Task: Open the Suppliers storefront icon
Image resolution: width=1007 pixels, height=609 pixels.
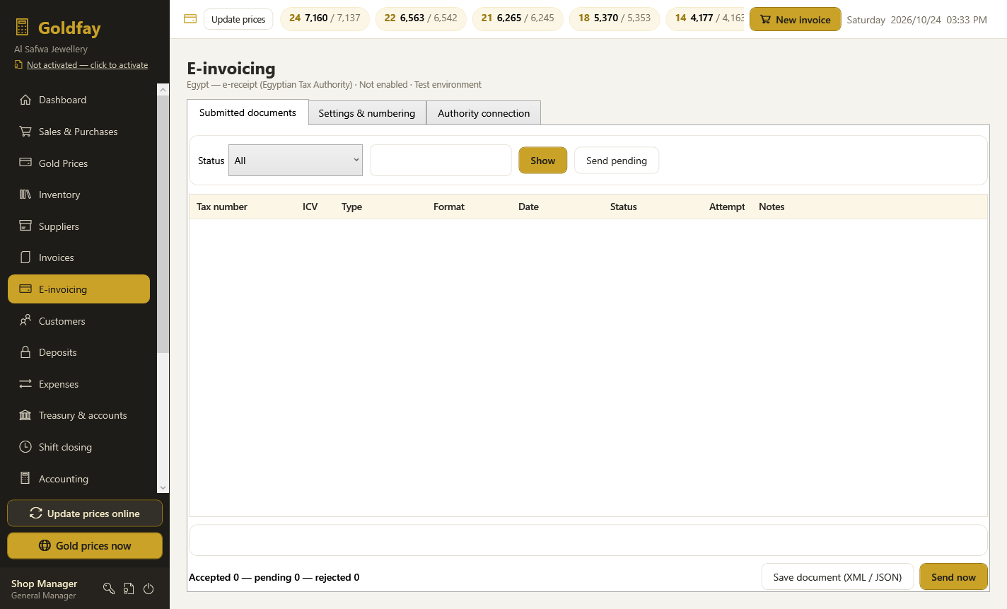Action: (x=25, y=226)
